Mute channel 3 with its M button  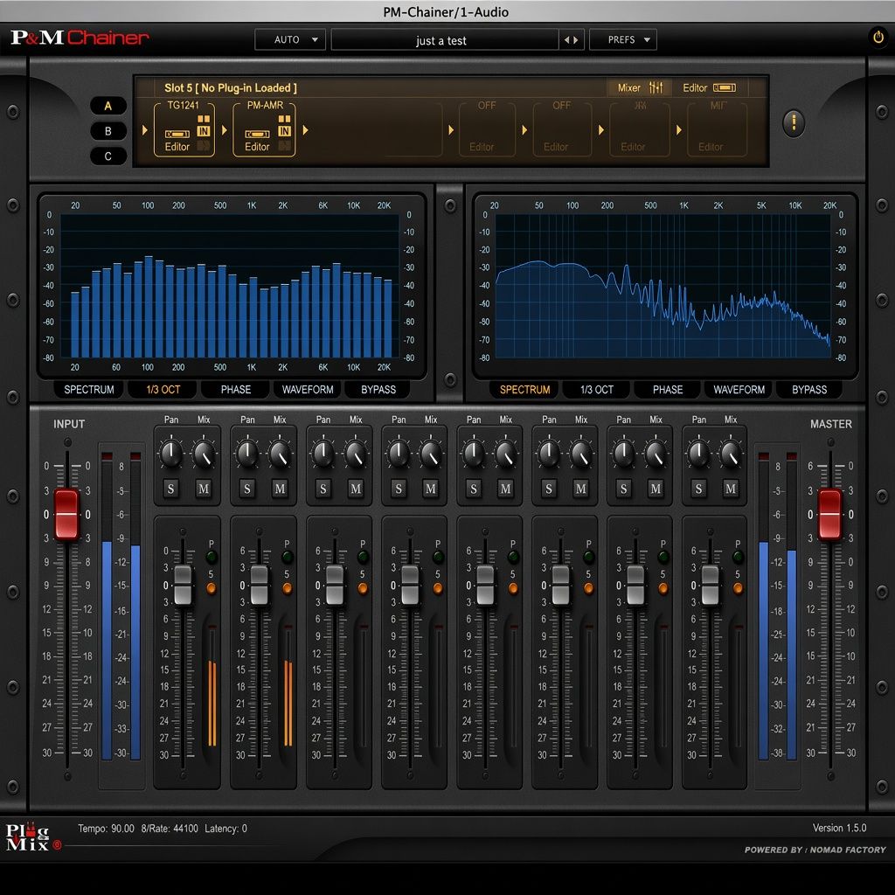click(x=355, y=489)
